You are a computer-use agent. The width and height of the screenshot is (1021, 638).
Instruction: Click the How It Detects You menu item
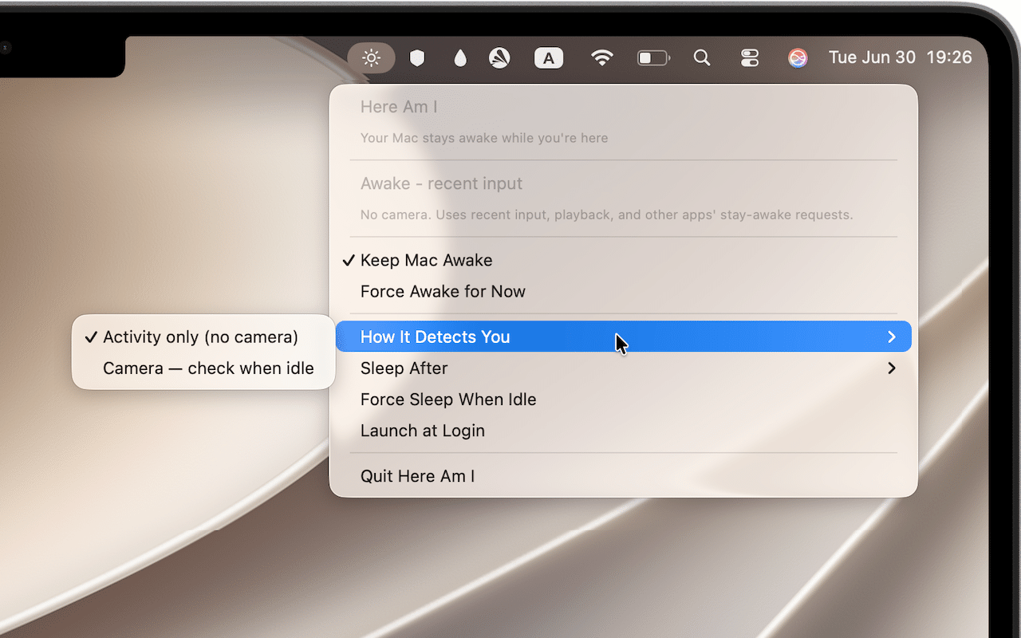click(x=624, y=337)
